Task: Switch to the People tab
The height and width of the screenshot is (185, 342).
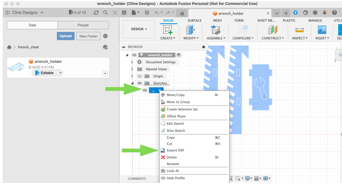Action: click(83, 25)
